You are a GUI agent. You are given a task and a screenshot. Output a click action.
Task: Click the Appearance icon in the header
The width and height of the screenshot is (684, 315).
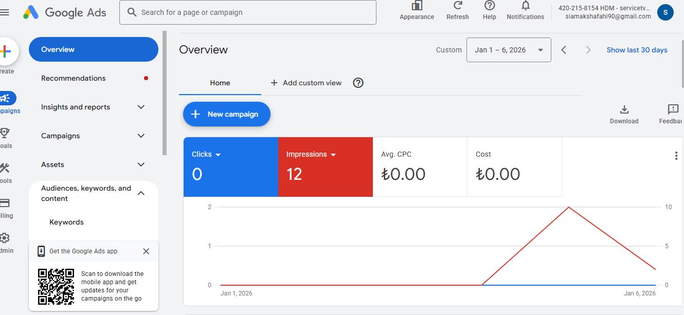point(417,6)
